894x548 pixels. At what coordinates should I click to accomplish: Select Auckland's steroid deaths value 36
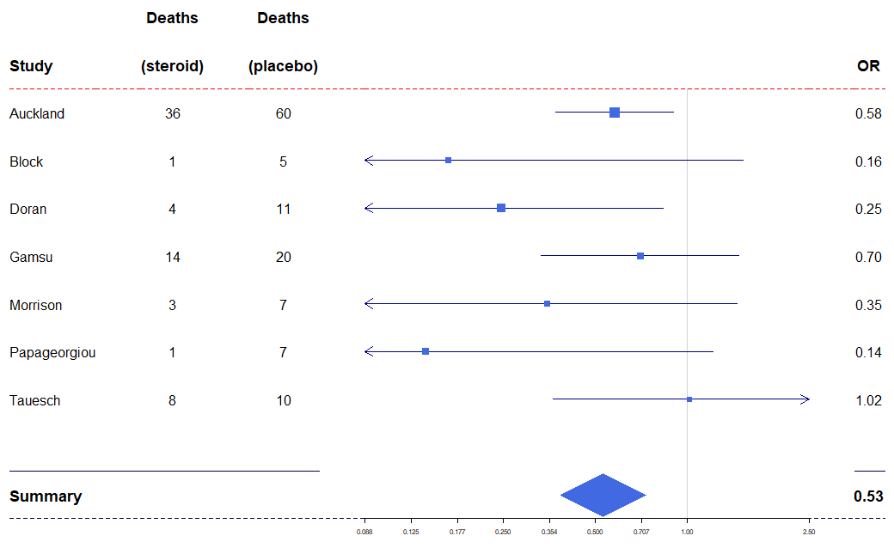pos(173,113)
